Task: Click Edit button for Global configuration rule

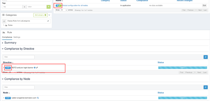Action: (204, 5)
